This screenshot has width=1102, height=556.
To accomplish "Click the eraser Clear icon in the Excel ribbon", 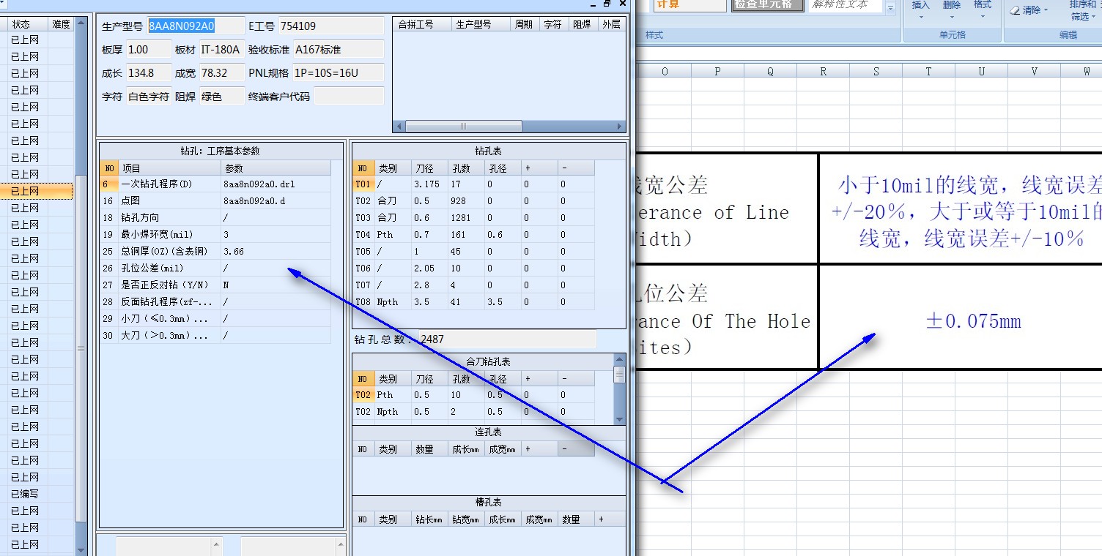I will click(x=1015, y=10).
